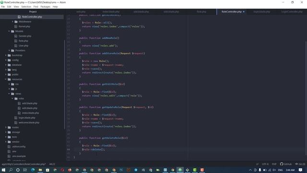This screenshot has height=173, width=307.
Task: Open .editorconfig file
Action: point(19,147)
